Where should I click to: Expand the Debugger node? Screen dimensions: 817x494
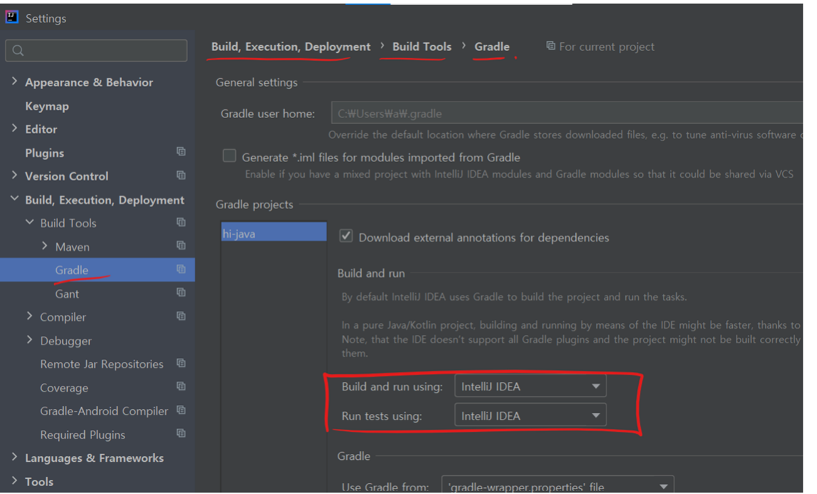click(30, 340)
